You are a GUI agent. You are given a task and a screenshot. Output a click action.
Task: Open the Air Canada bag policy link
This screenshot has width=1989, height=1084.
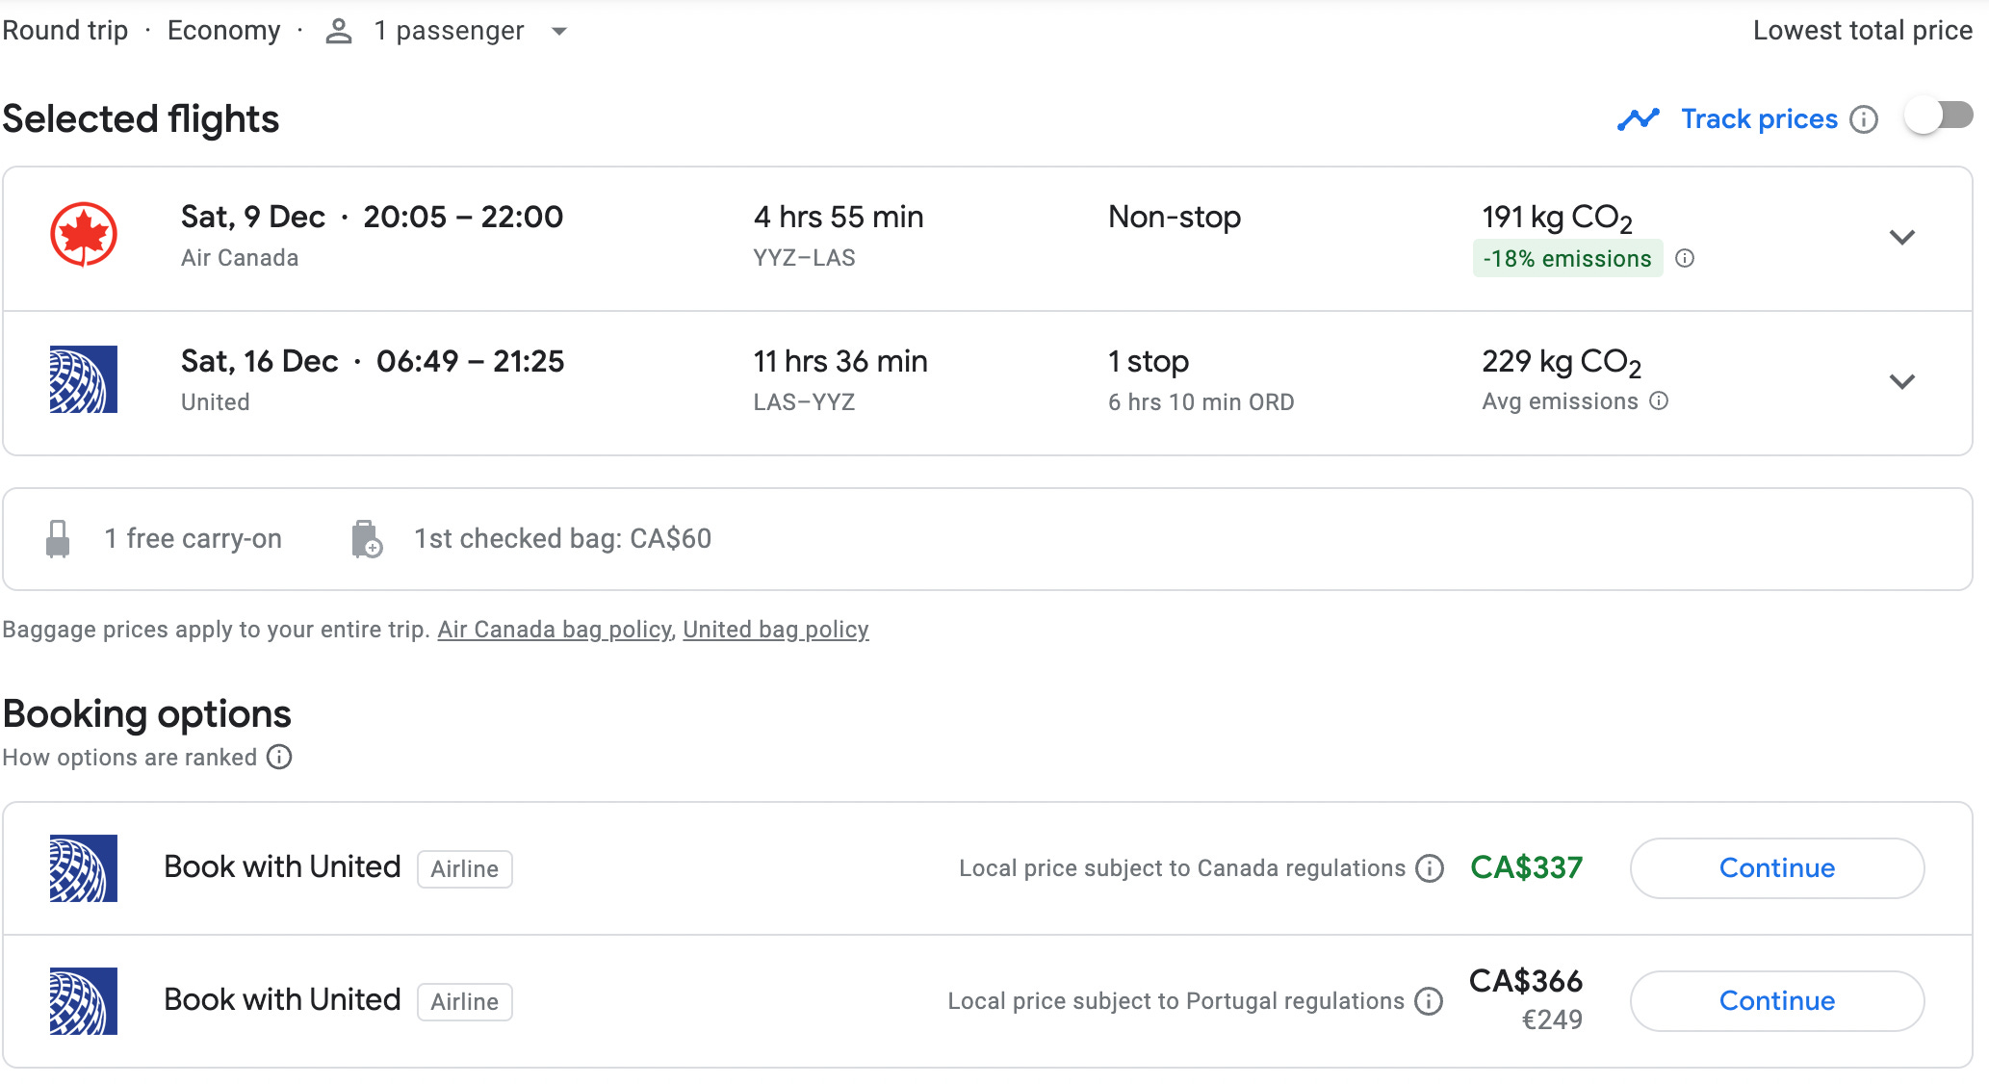(555, 630)
